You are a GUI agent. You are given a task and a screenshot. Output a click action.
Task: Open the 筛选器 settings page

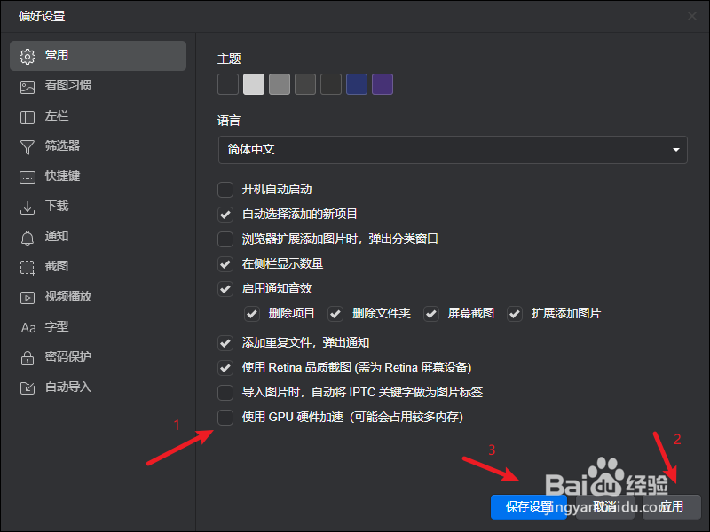pos(98,146)
